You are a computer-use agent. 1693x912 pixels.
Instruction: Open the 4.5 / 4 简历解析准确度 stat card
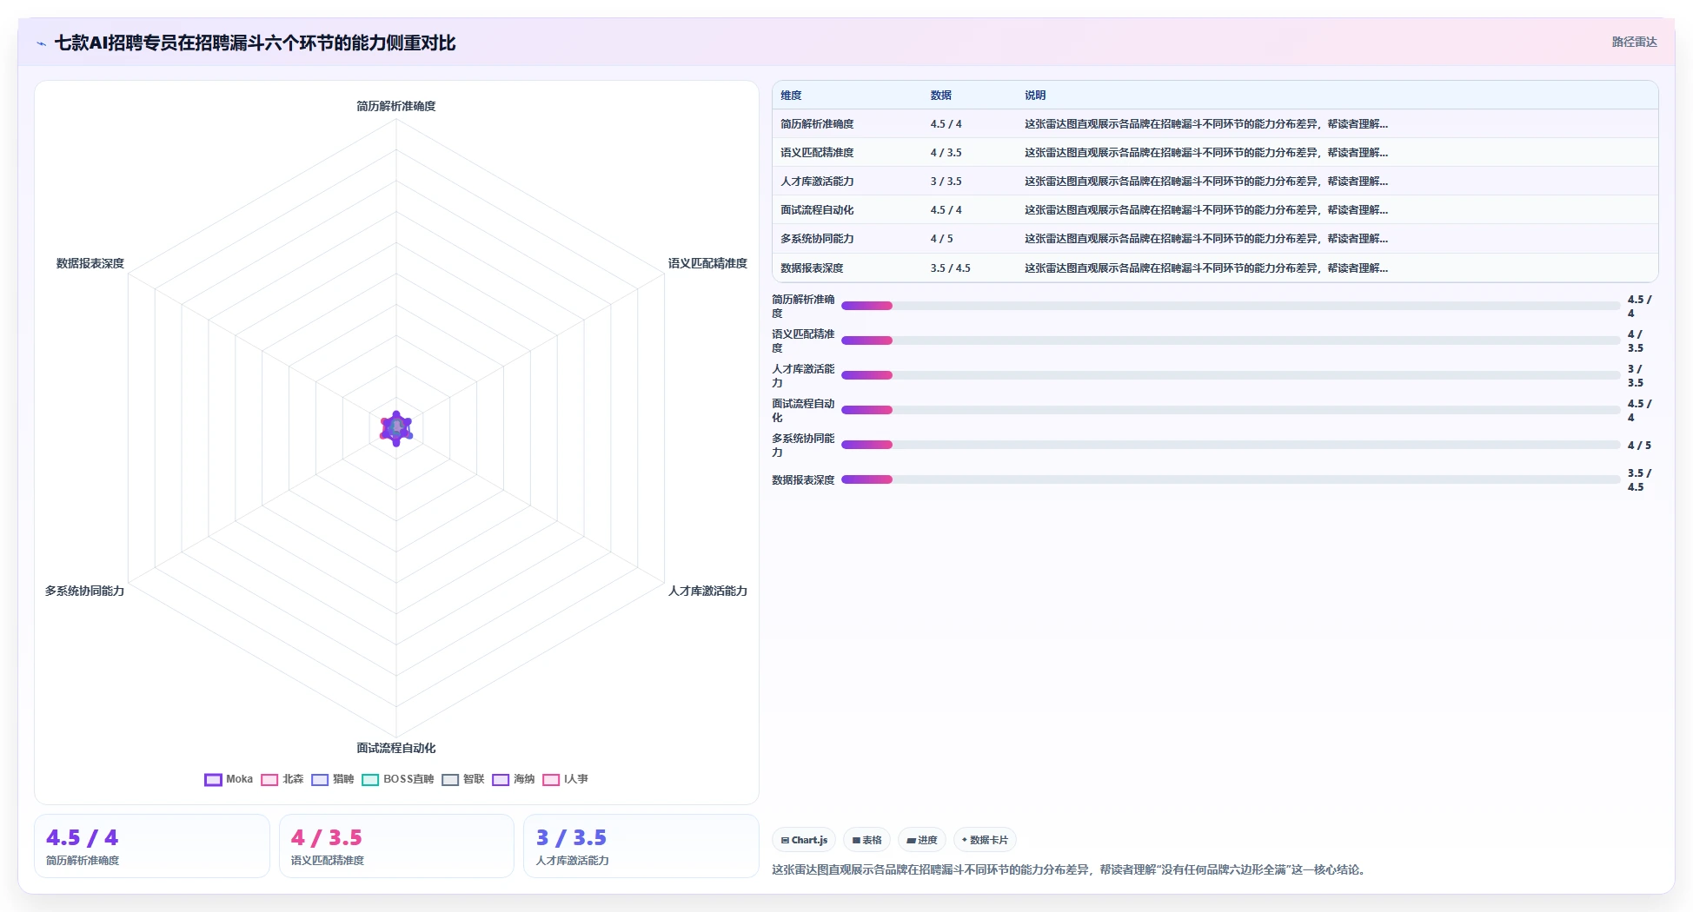152,846
